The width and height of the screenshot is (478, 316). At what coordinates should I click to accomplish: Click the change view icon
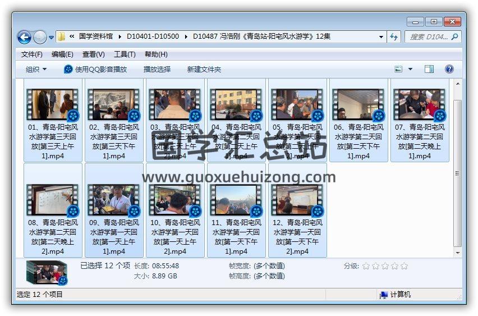pyautogui.click(x=399, y=69)
